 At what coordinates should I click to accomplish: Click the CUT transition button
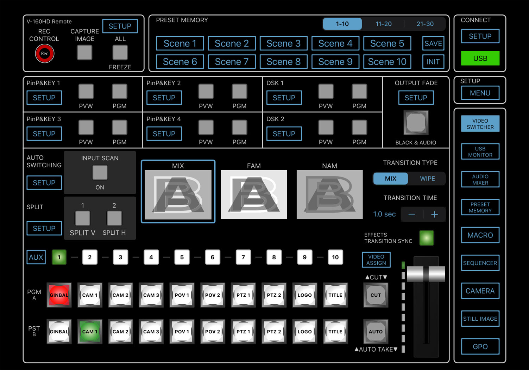coord(376,295)
